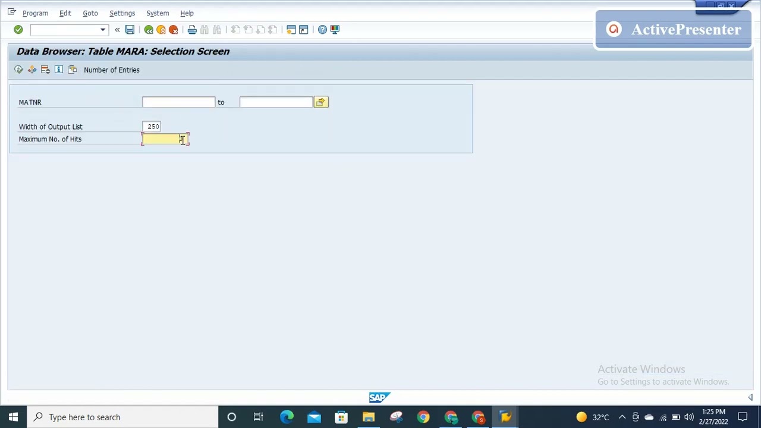This screenshot has height=428, width=761.
Task: Open the Goto menu
Action: click(x=90, y=13)
